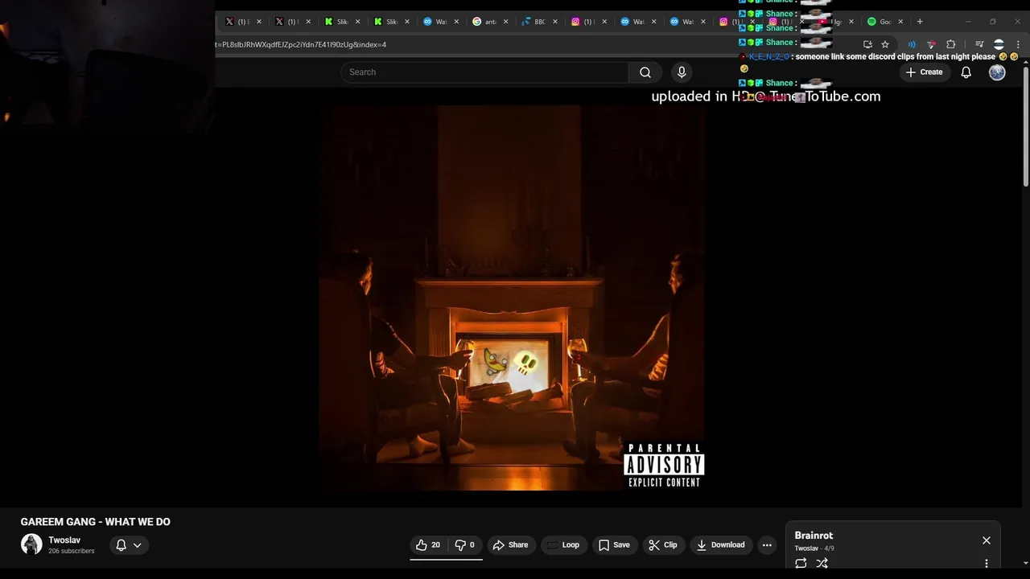
Task: Close the BBC tab
Action: [x=554, y=22]
